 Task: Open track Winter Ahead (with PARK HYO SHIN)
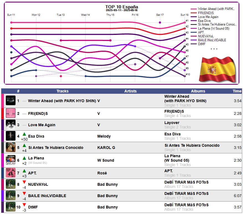point(62,101)
